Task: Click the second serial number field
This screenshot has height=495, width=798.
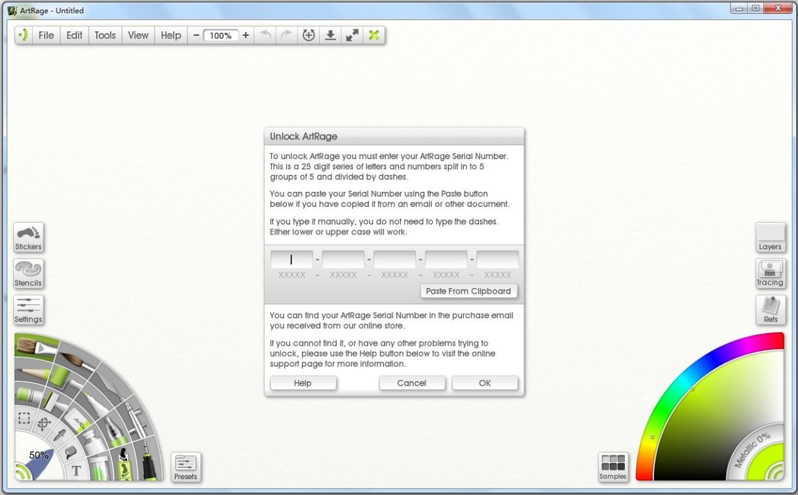Action: 343,259
